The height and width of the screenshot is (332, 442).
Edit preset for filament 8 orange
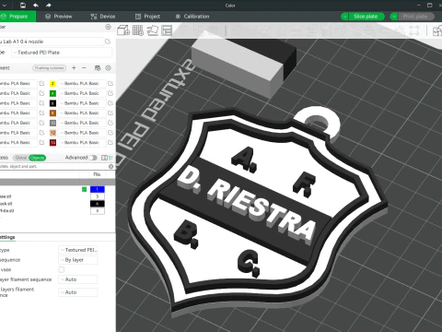tap(110, 113)
